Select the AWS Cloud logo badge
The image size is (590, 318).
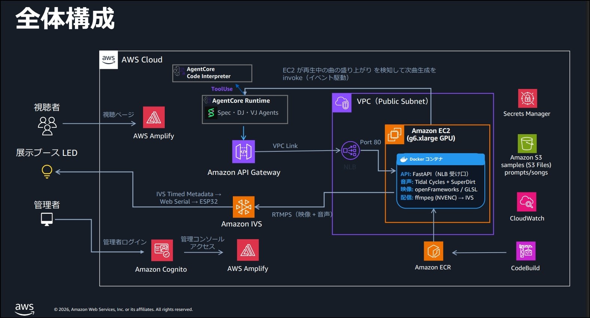point(109,60)
